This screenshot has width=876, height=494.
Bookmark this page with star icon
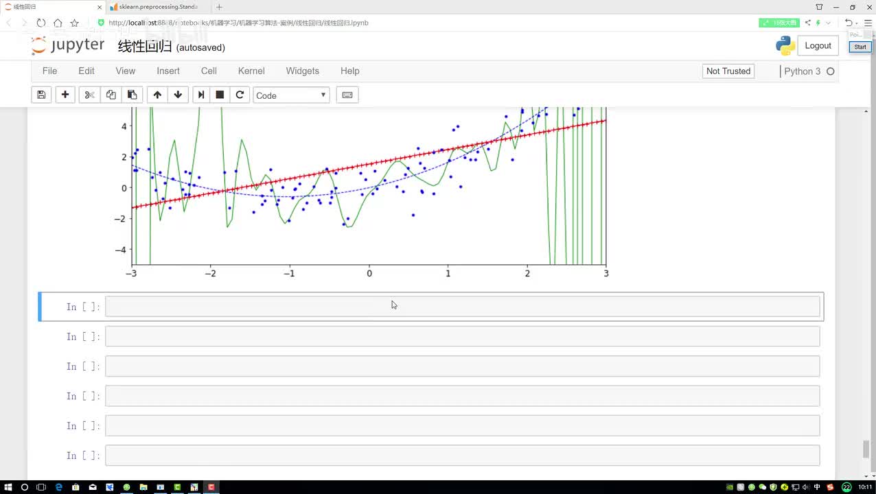[x=74, y=23]
